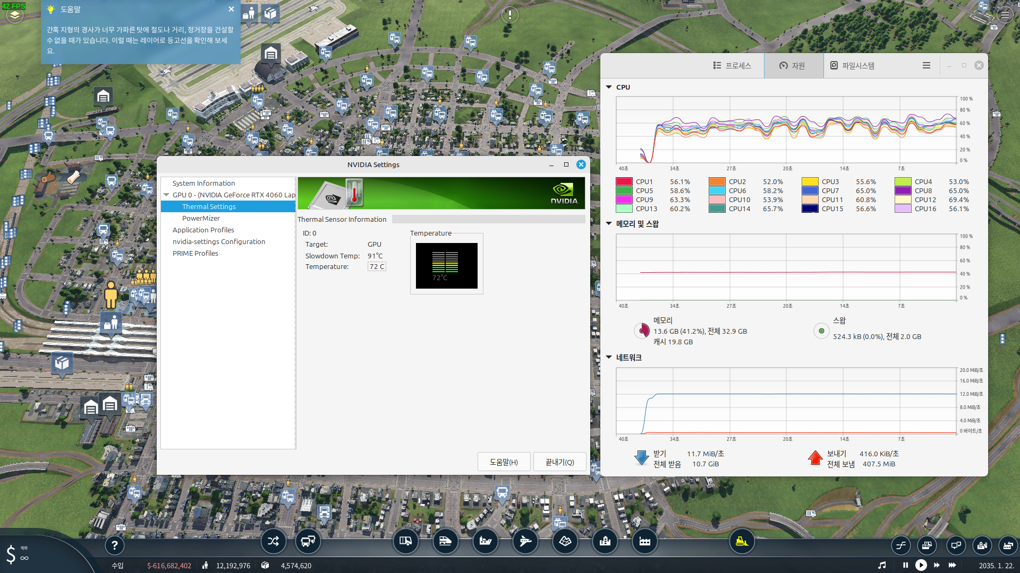Screen dimensions: 1020x573
Task: Open the line manager shuffle icon
Action: point(273,541)
